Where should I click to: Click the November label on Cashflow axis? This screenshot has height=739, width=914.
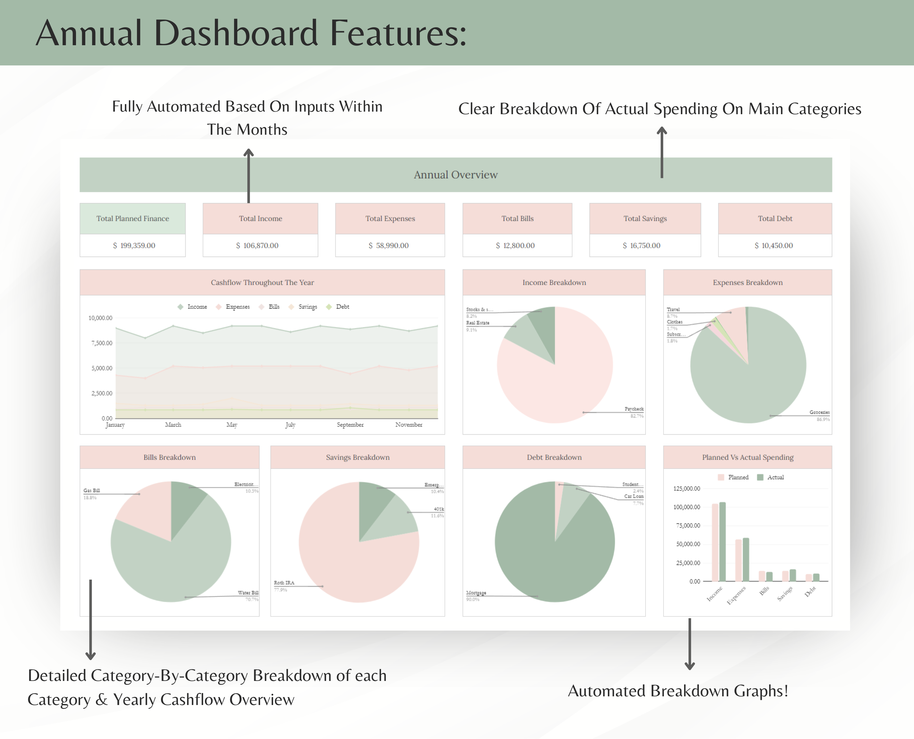(409, 425)
